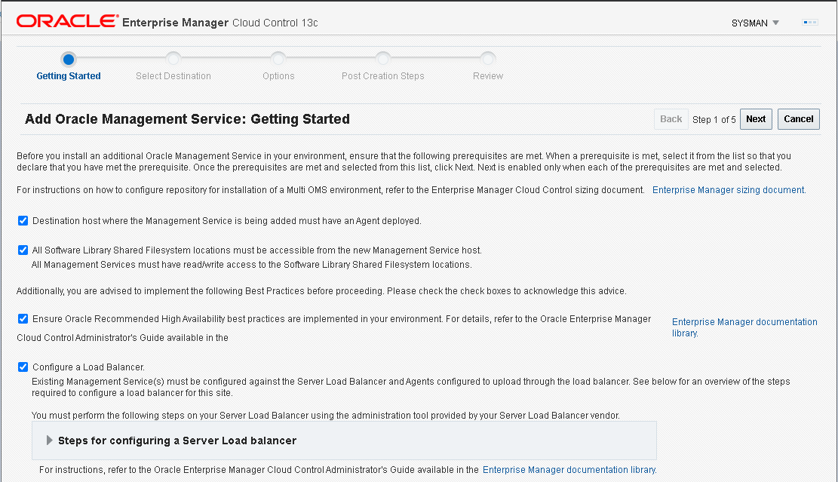Click the Getting Started step marker circle
This screenshot has width=838, height=482.
click(x=69, y=59)
